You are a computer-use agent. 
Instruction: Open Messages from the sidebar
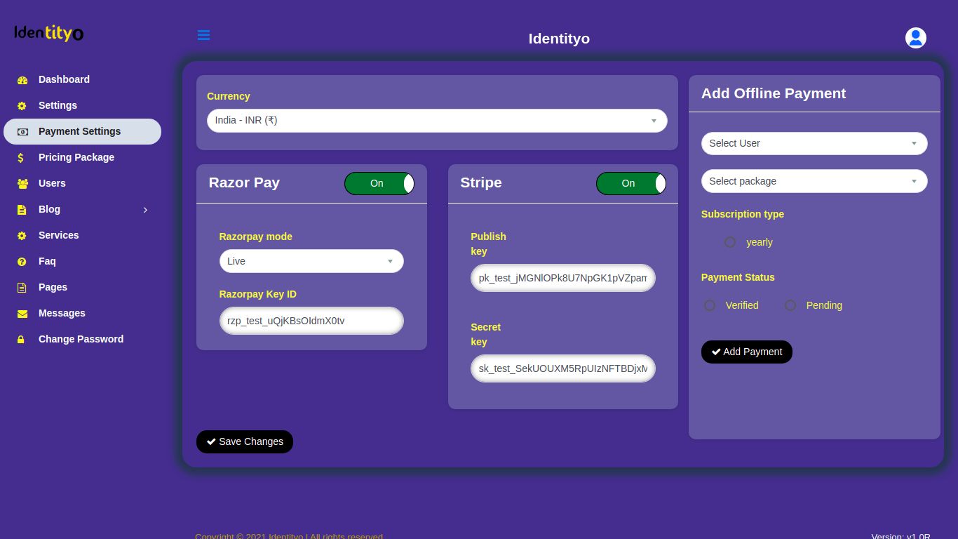coord(83,314)
